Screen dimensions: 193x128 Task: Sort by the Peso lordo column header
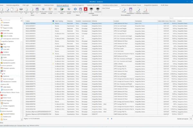tap(173, 21)
